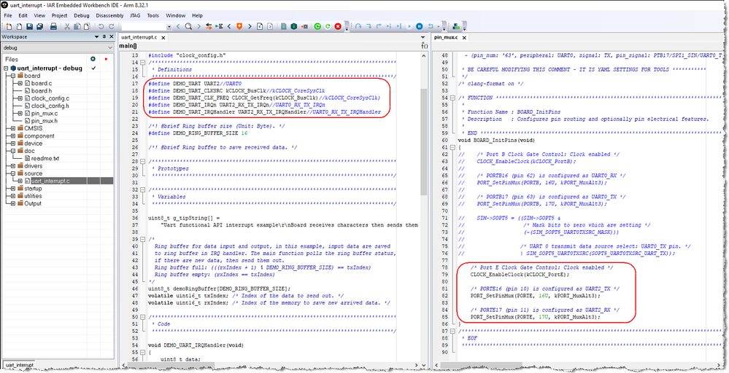The height and width of the screenshot is (373, 729).
Task: Click the Compile file icon
Action: click(284, 26)
